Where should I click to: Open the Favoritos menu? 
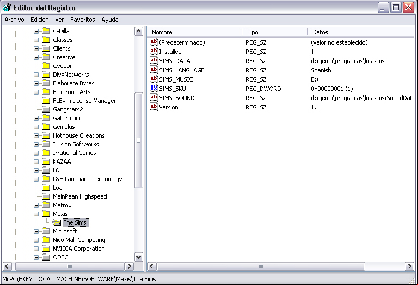(82, 20)
